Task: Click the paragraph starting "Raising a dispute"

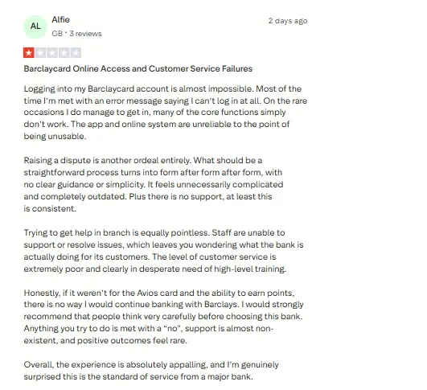Action: 154,184
